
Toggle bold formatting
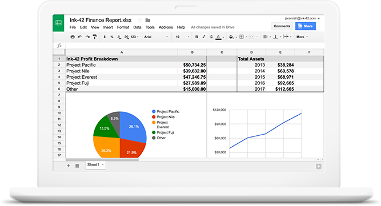196,37
